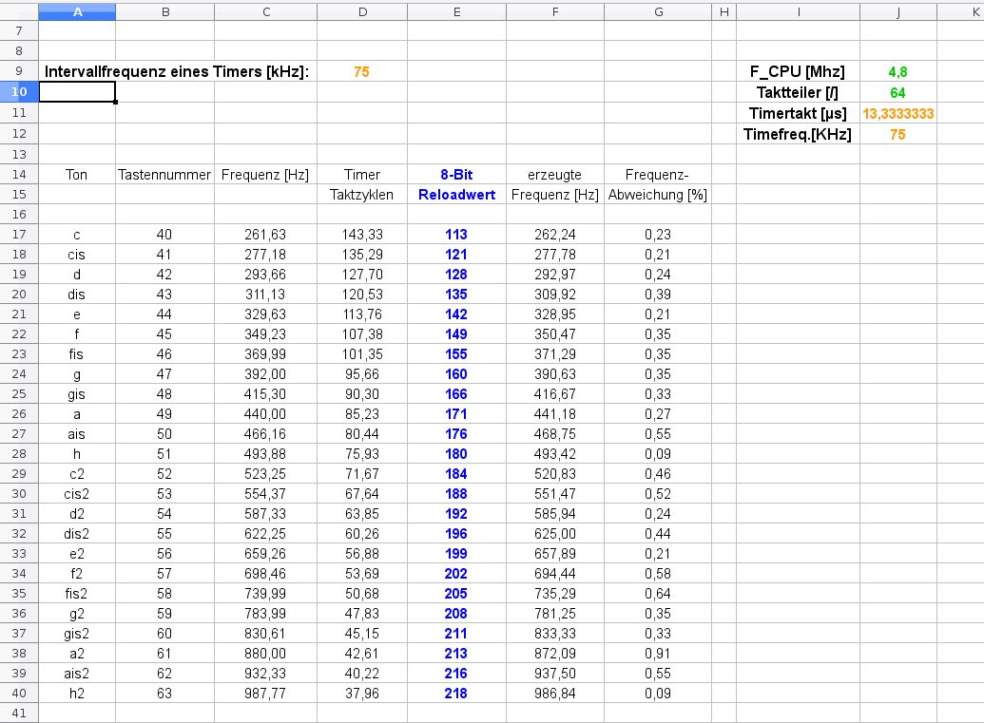The image size is (984, 723).
Task: Select generated frequency 262,24
Action: (555, 235)
